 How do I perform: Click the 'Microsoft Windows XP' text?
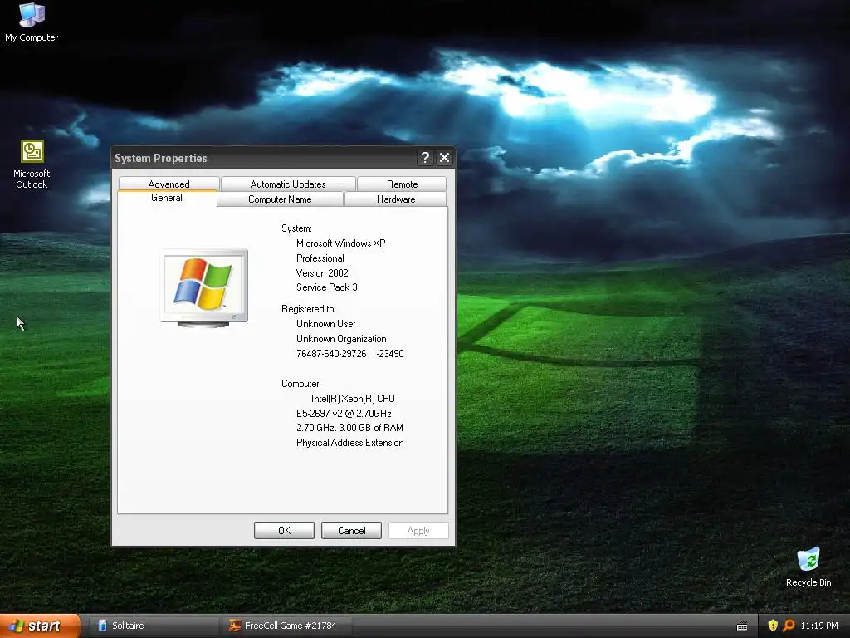pos(341,243)
